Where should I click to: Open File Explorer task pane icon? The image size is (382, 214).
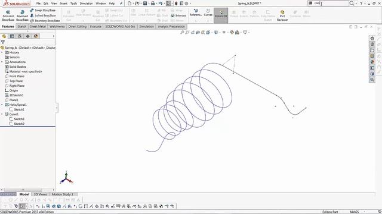tap(372, 50)
